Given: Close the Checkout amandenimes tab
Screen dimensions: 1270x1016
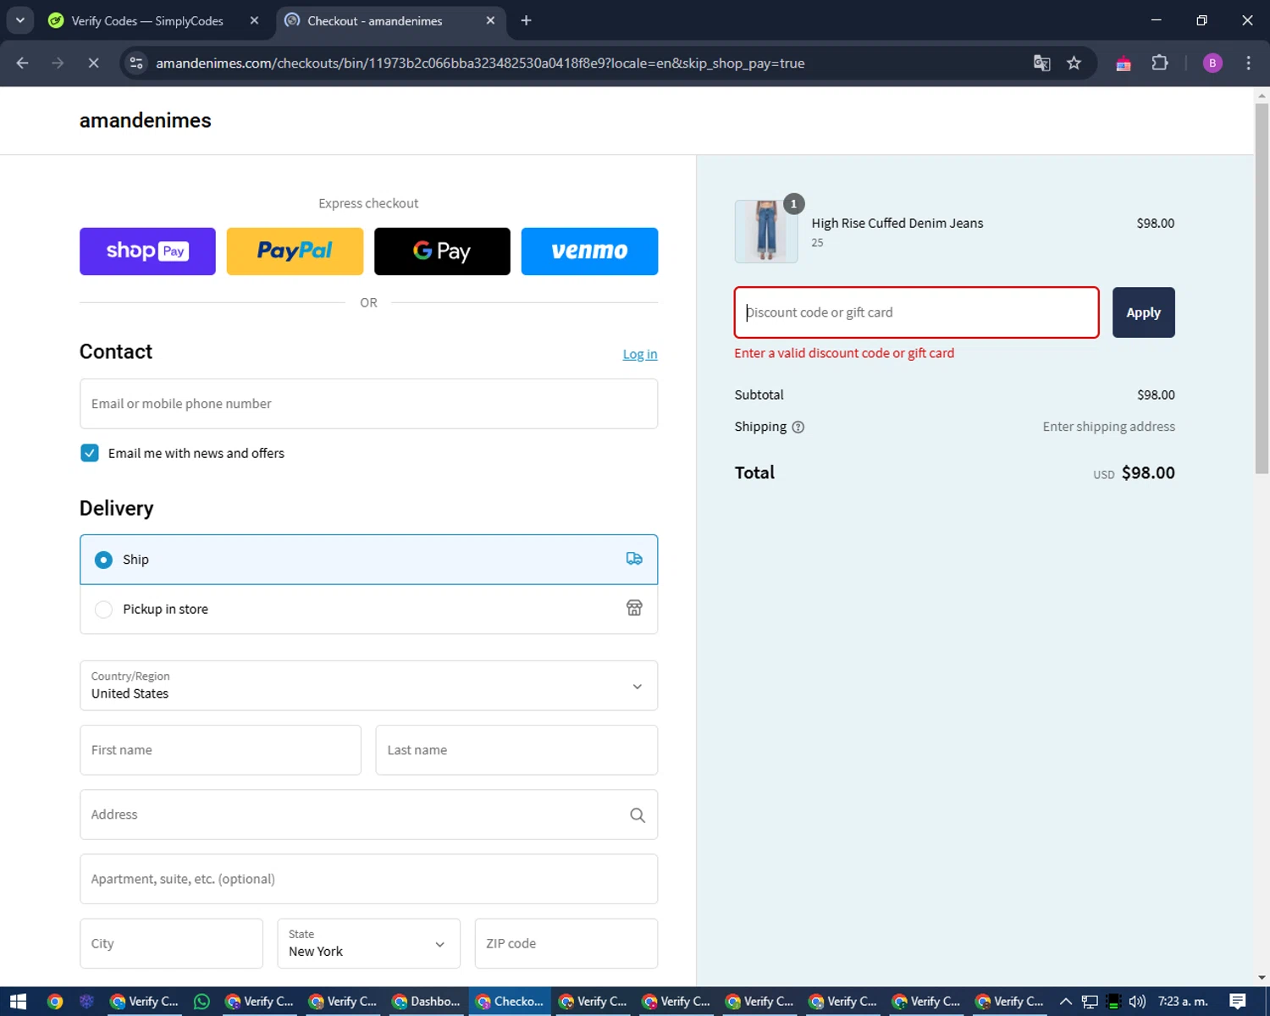Looking at the screenshot, I should click(490, 20).
